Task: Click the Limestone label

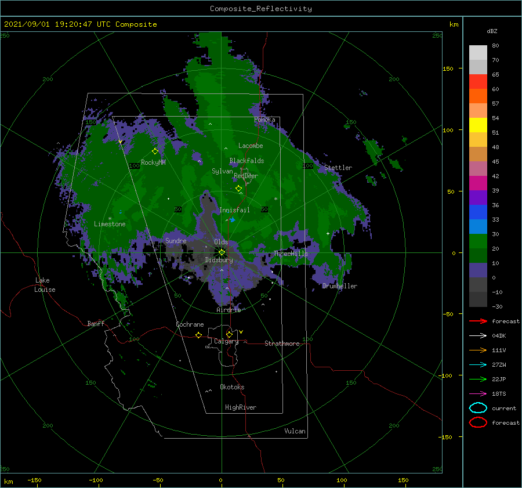Action: click(110, 224)
